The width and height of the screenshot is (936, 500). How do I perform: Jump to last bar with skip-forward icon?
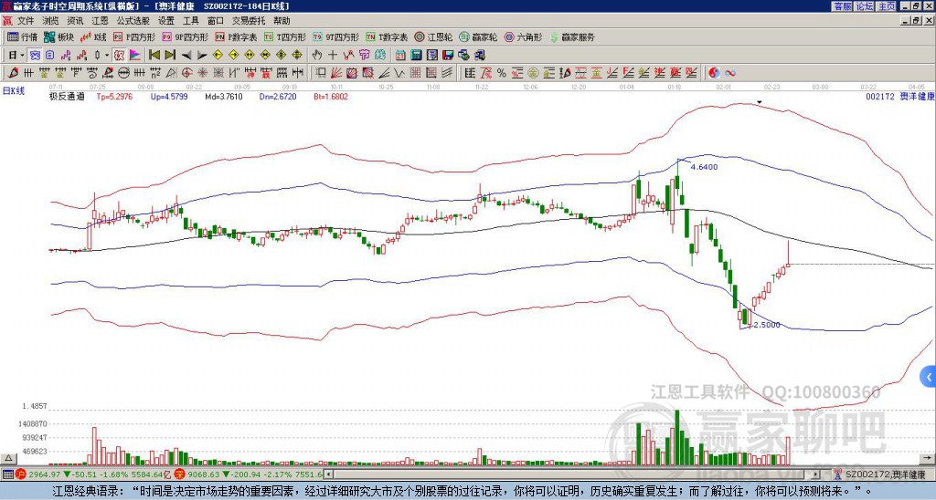170,55
